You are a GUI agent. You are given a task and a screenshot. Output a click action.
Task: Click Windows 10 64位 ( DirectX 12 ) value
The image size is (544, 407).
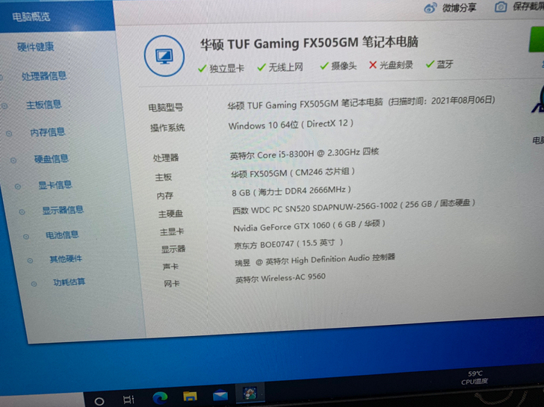(291, 124)
